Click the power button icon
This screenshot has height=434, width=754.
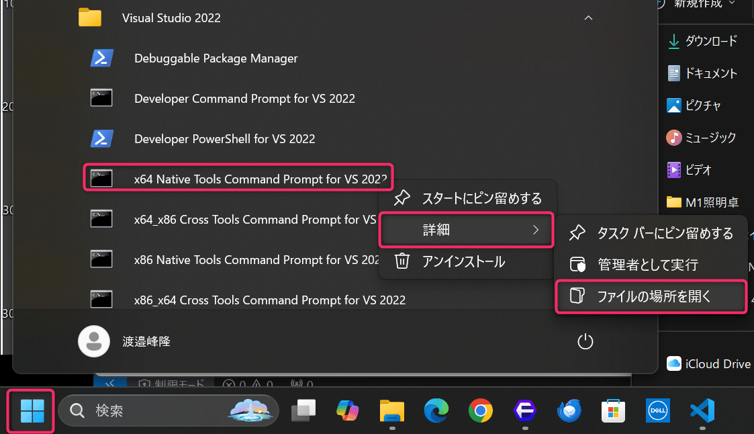pyautogui.click(x=585, y=341)
